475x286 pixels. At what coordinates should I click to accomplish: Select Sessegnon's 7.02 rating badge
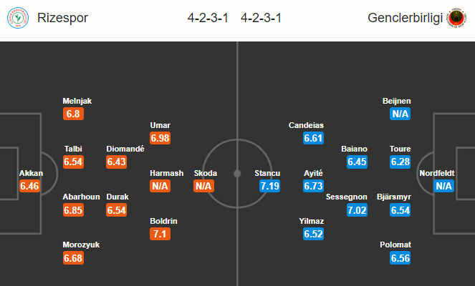357,209
